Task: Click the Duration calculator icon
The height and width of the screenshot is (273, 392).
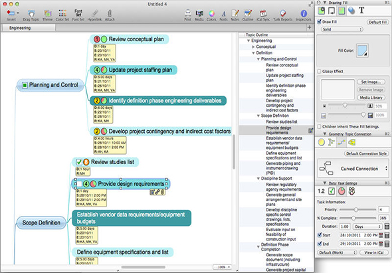Action: (387, 227)
